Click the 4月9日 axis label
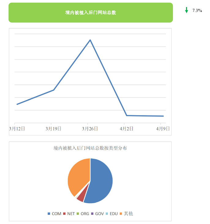 point(163,129)
